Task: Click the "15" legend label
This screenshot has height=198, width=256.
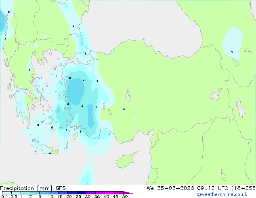Action: pyautogui.click(x=60, y=196)
